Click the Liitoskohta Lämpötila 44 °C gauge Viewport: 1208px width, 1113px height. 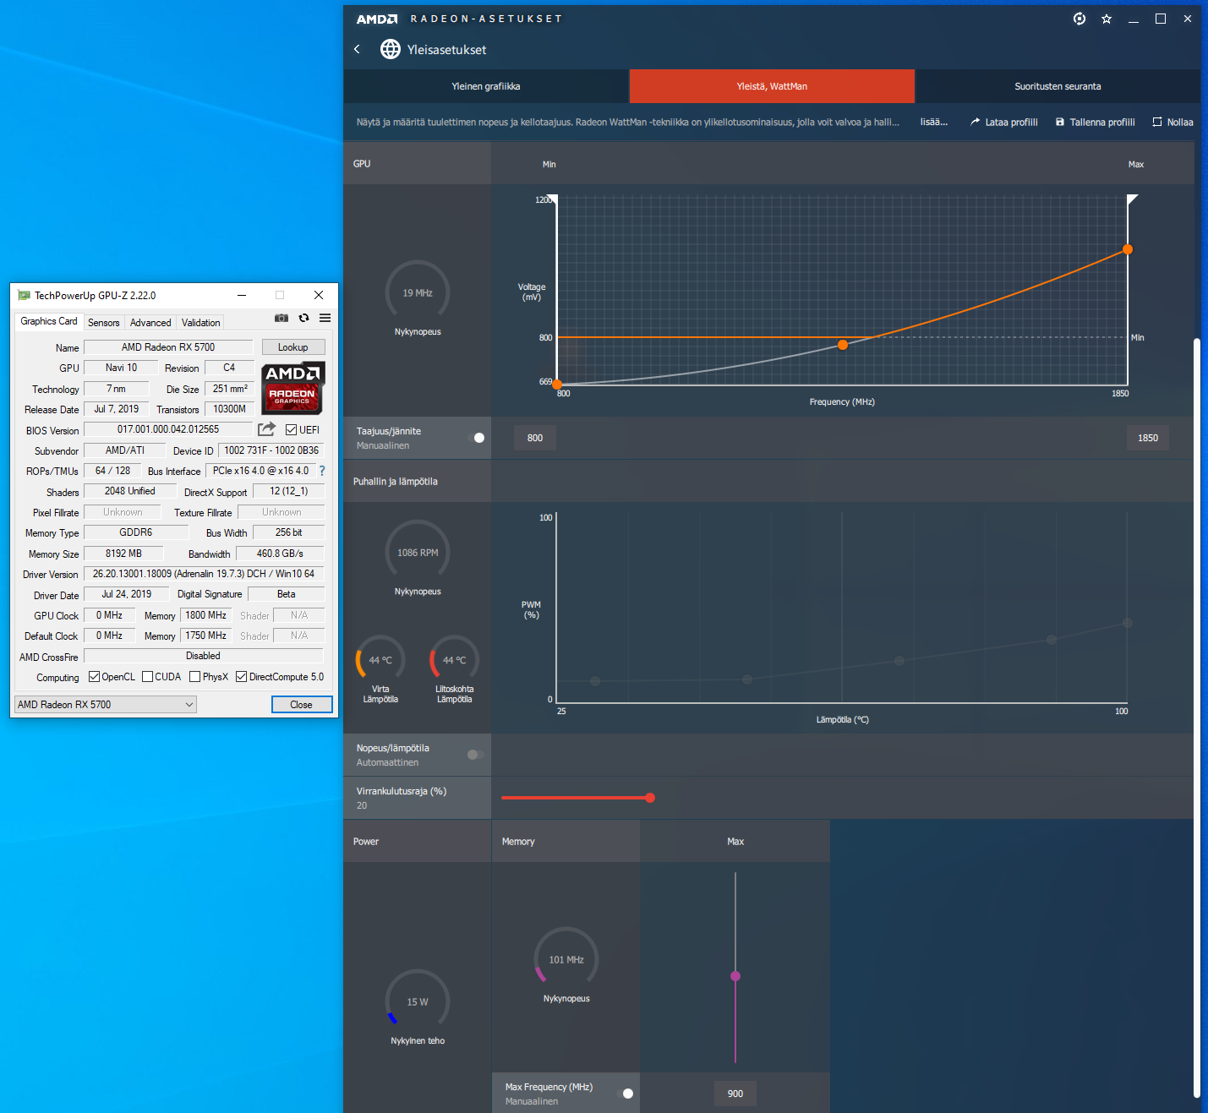pyautogui.click(x=455, y=659)
